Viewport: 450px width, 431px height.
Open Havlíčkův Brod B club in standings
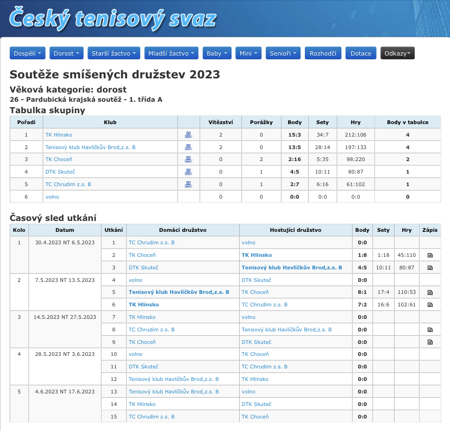tap(90, 147)
